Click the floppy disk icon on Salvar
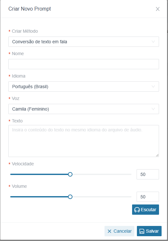 [142, 231]
